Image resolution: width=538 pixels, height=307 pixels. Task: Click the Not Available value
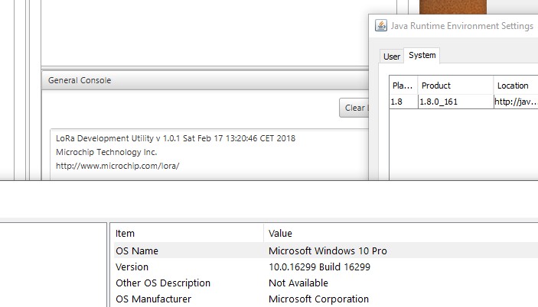pyautogui.click(x=298, y=283)
